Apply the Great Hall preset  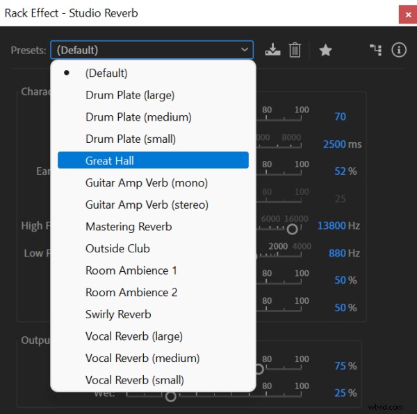click(x=153, y=160)
